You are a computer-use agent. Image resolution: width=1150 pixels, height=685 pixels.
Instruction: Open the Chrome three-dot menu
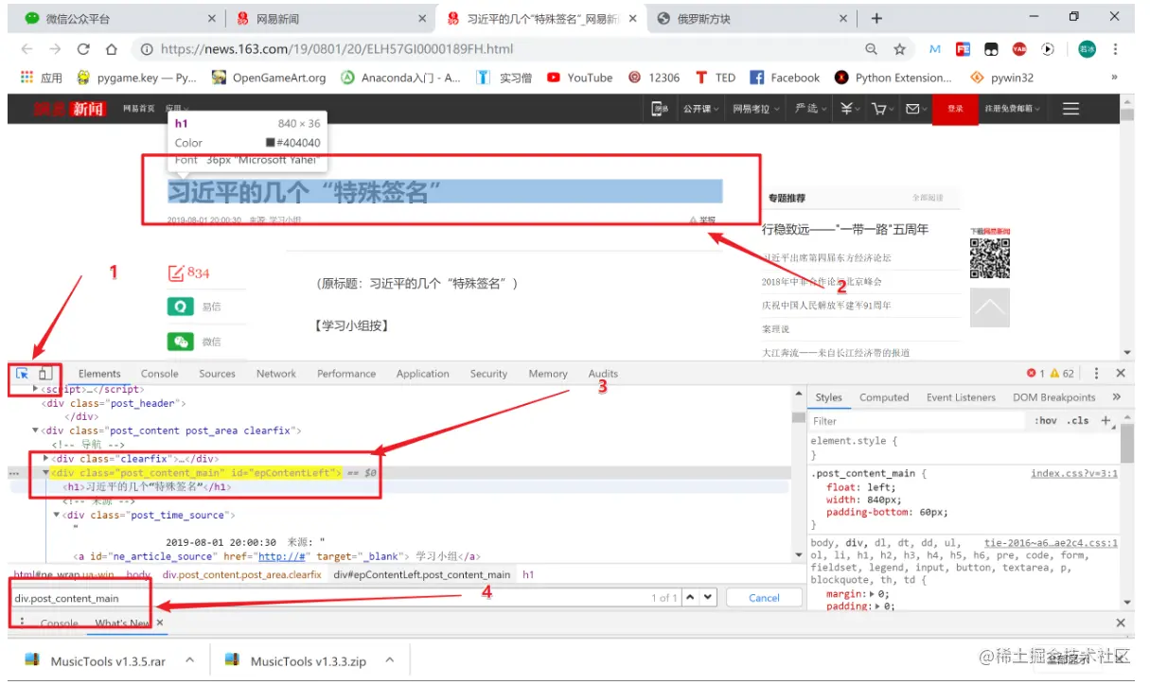pos(1116,49)
